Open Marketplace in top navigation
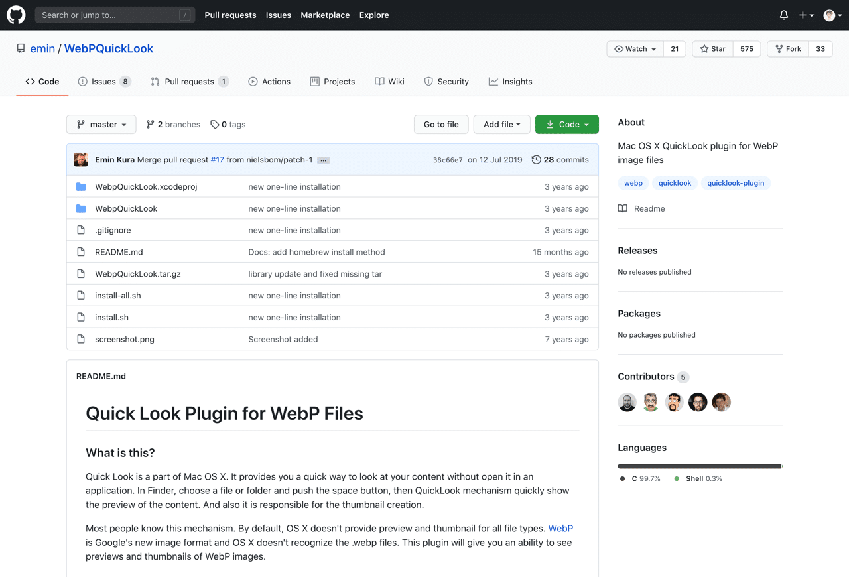 325,15
